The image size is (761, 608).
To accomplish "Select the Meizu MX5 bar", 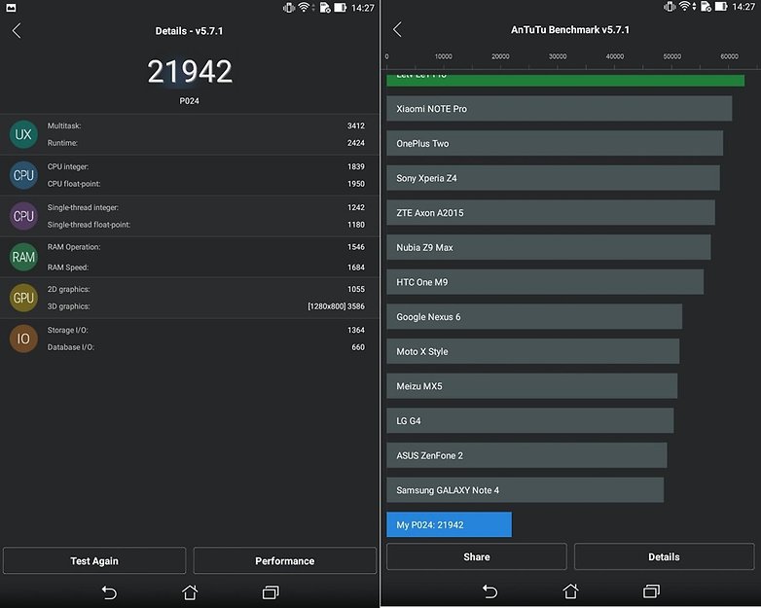I will [x=532, y=386].
